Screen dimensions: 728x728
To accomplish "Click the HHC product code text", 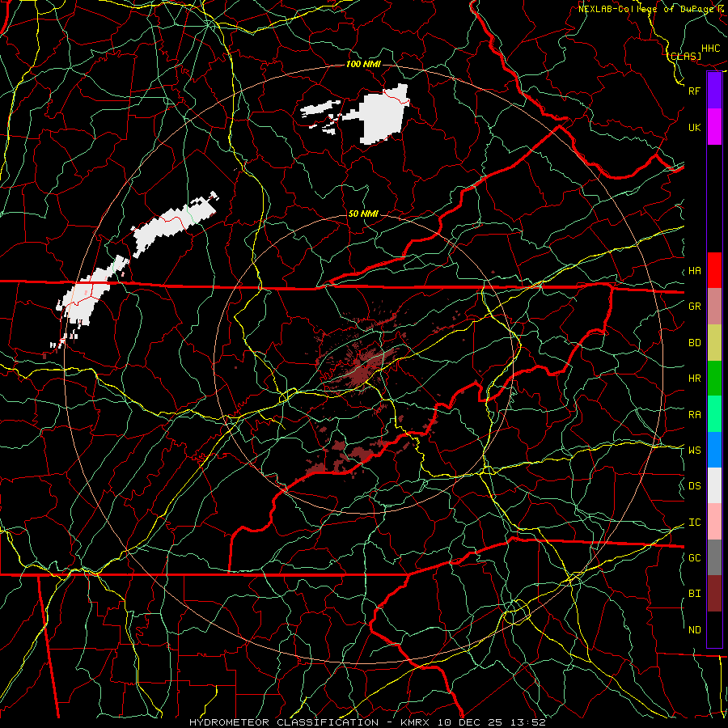I will pos(711,49).
